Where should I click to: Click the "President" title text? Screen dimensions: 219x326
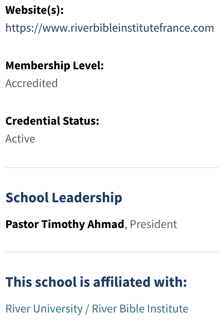153,224
